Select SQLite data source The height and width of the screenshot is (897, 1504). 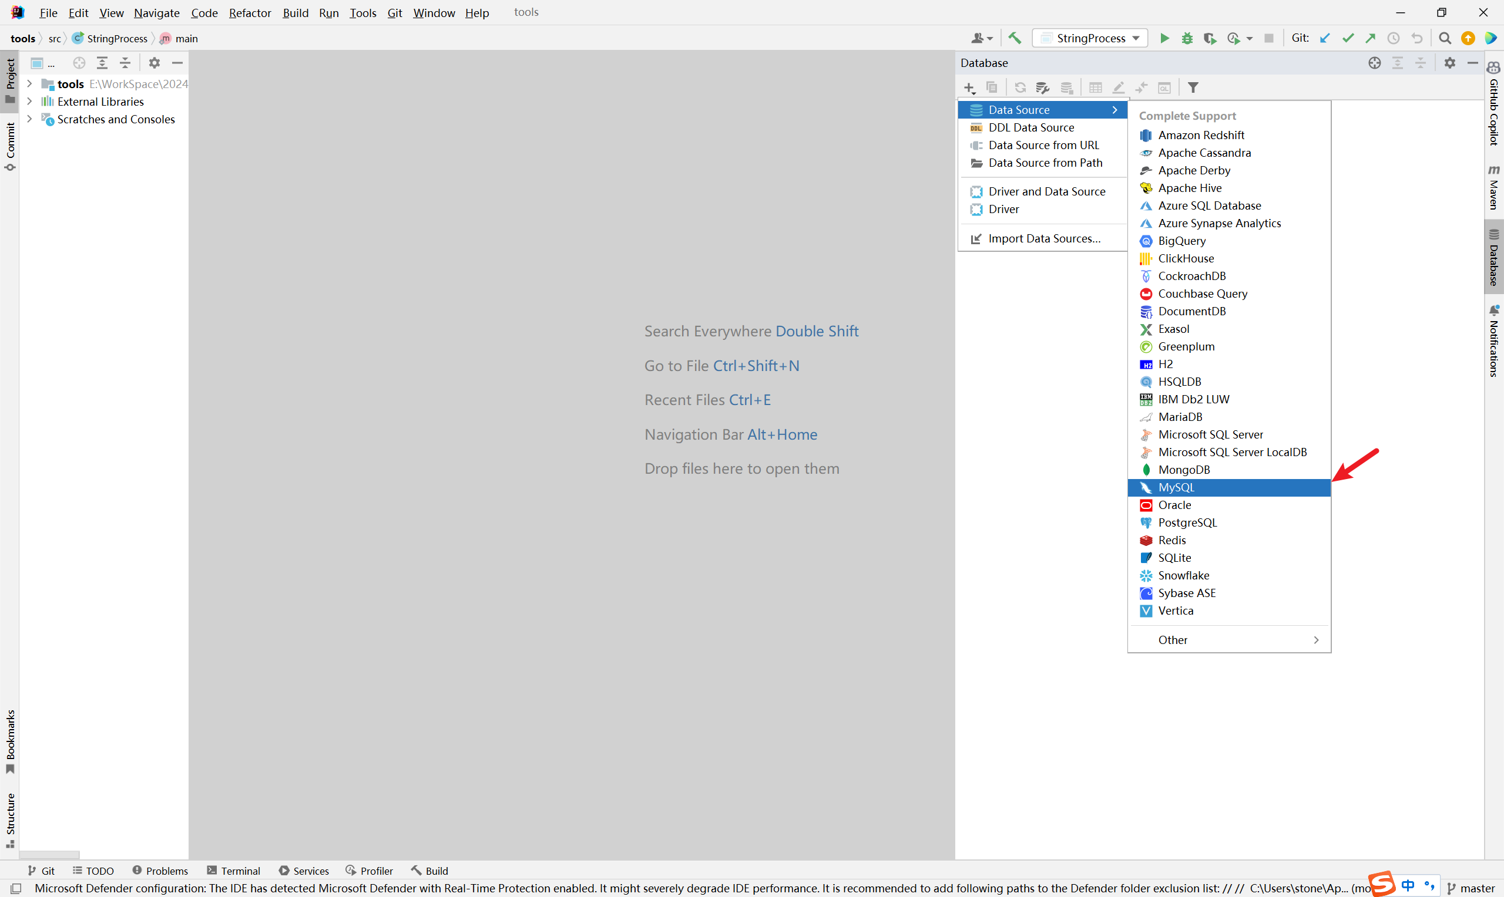point(1229,558)
